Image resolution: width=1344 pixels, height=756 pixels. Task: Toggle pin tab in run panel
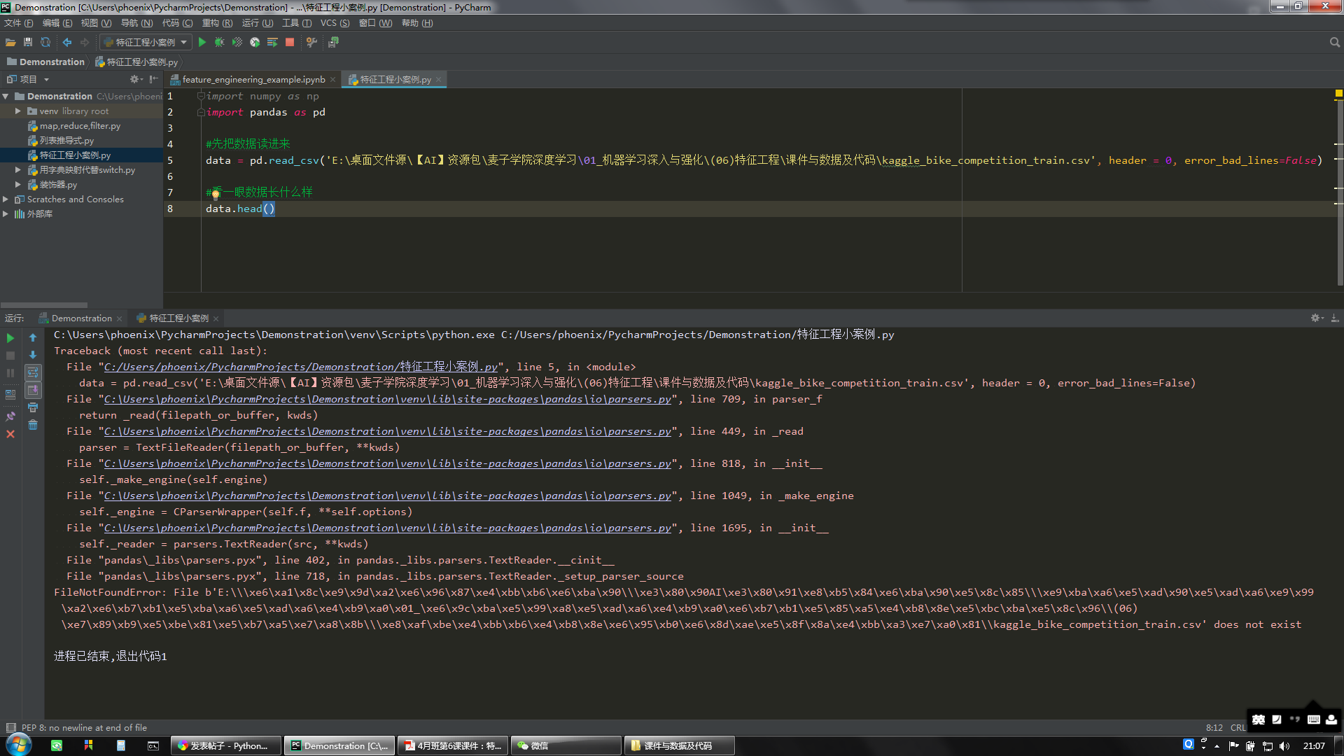pyautogui.click(x=10, y=416)
